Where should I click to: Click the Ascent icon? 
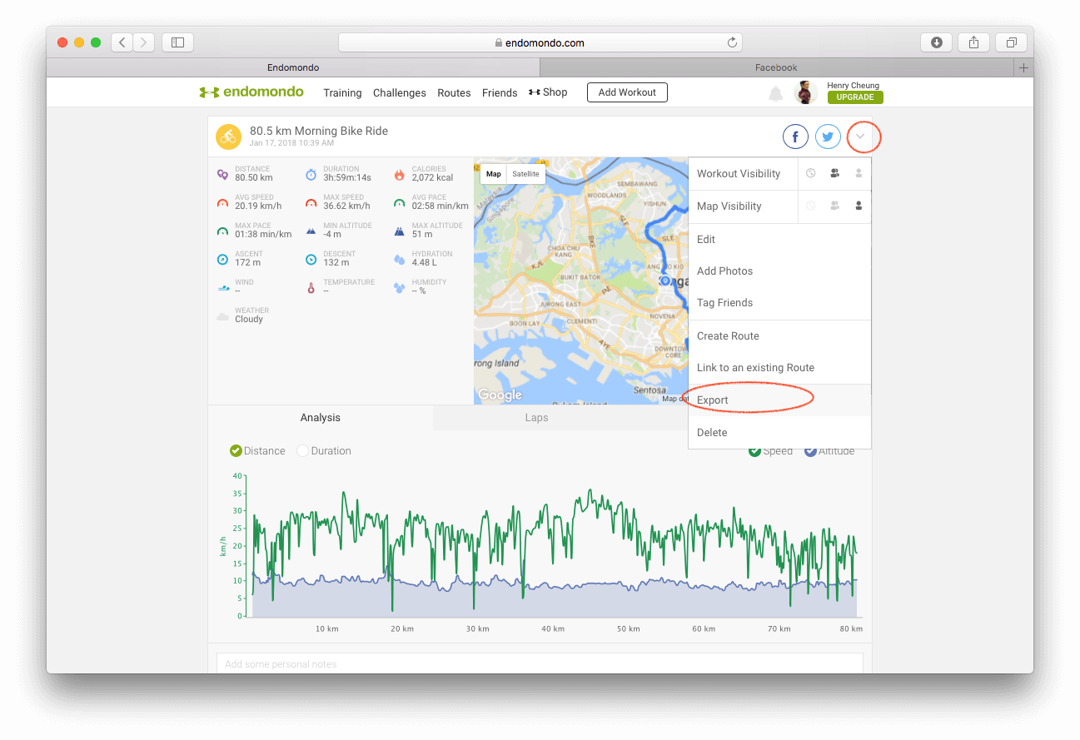click(x=222, y=260)
